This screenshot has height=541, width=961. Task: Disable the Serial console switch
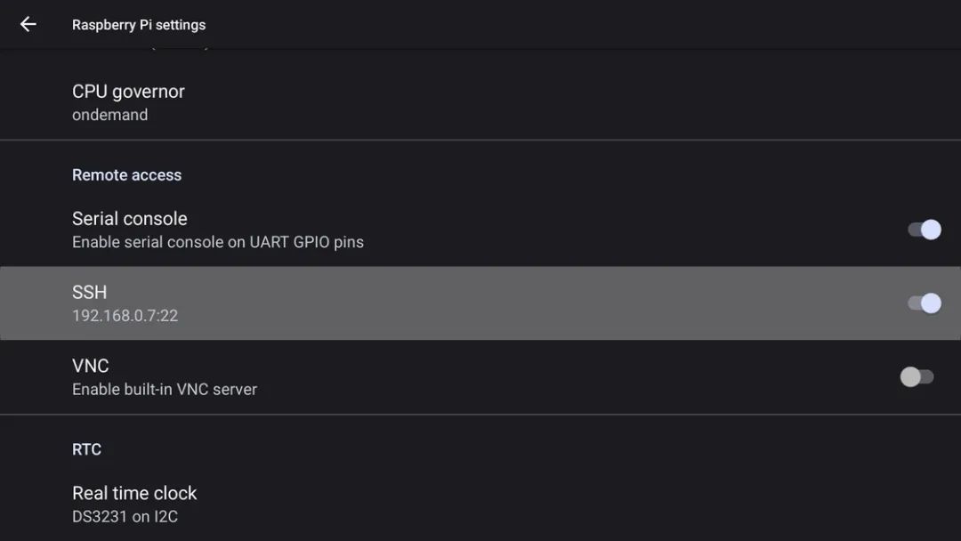click(x=925, y=230)
